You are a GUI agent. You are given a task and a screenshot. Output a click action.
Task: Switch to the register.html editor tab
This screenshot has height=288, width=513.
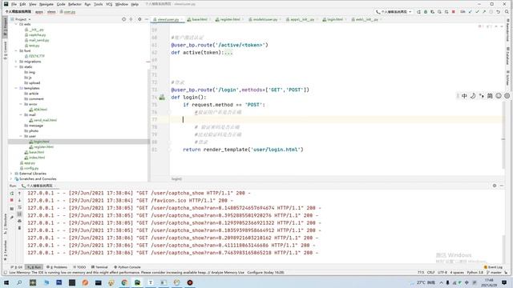230,19
